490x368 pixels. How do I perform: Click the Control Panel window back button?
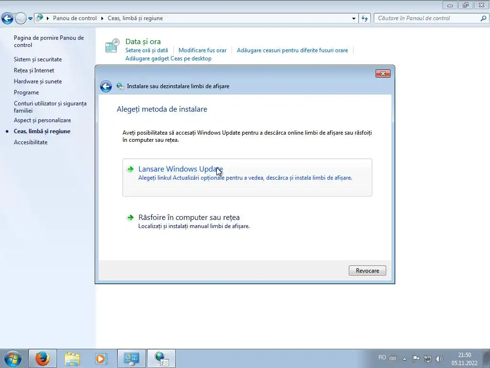(x=7, y=19)
